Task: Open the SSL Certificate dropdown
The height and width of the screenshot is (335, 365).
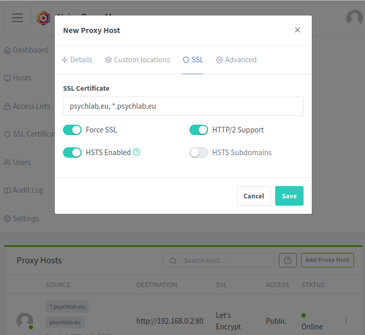Action: click(183, 106)
